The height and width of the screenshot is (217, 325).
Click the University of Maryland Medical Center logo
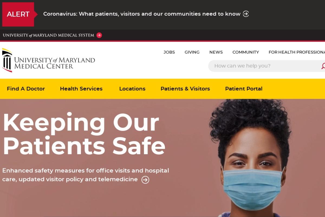coord(49,60)
